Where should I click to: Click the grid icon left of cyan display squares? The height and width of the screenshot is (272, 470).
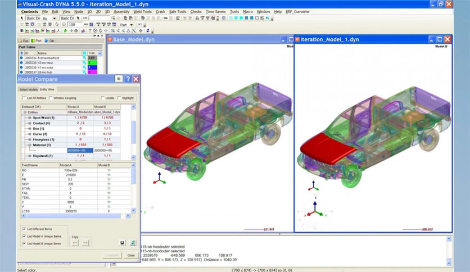click(224, 19)
